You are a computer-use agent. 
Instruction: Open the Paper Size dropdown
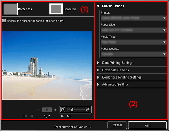[134, 30]
